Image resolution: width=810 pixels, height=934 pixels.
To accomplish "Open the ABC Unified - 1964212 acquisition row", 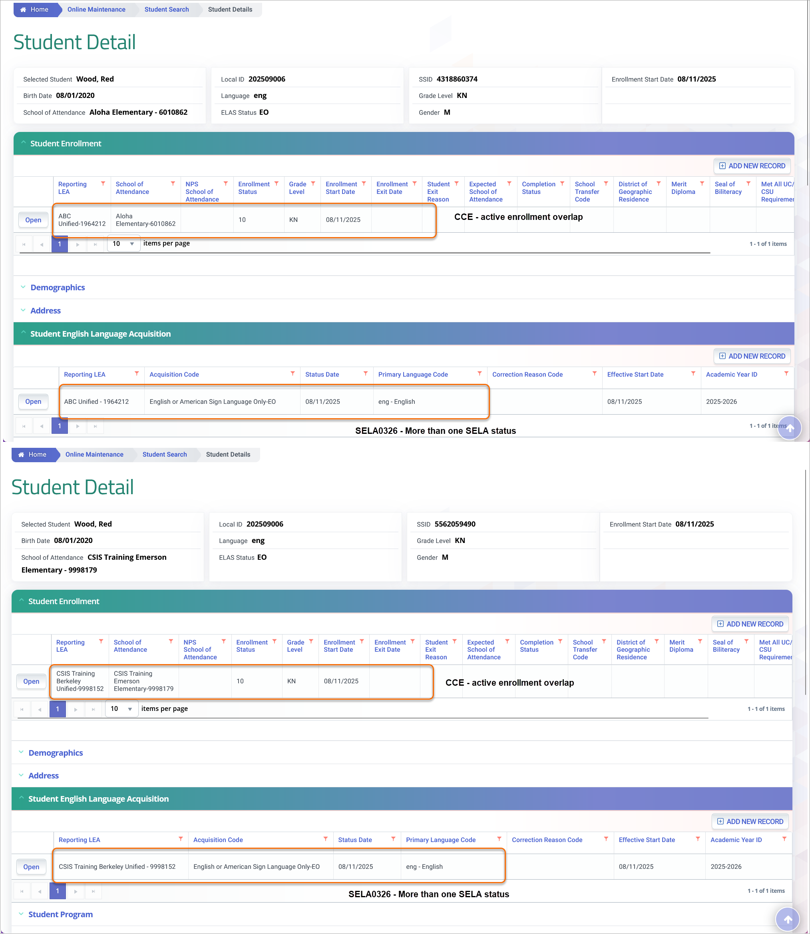I will pos(33,402).
